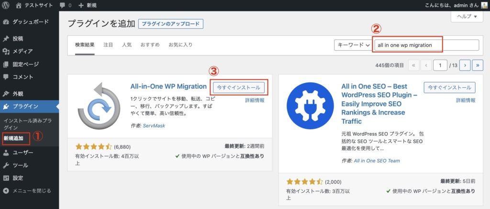
Task: Click the ユーザー person icon
Action: click(6, 153)
